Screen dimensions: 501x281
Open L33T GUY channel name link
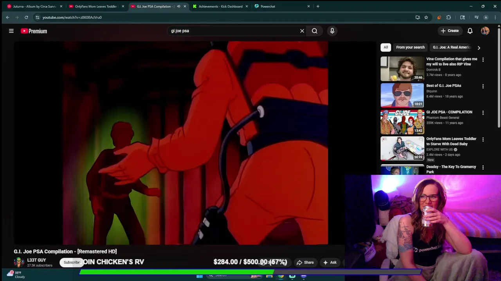(x=36, y=260)
